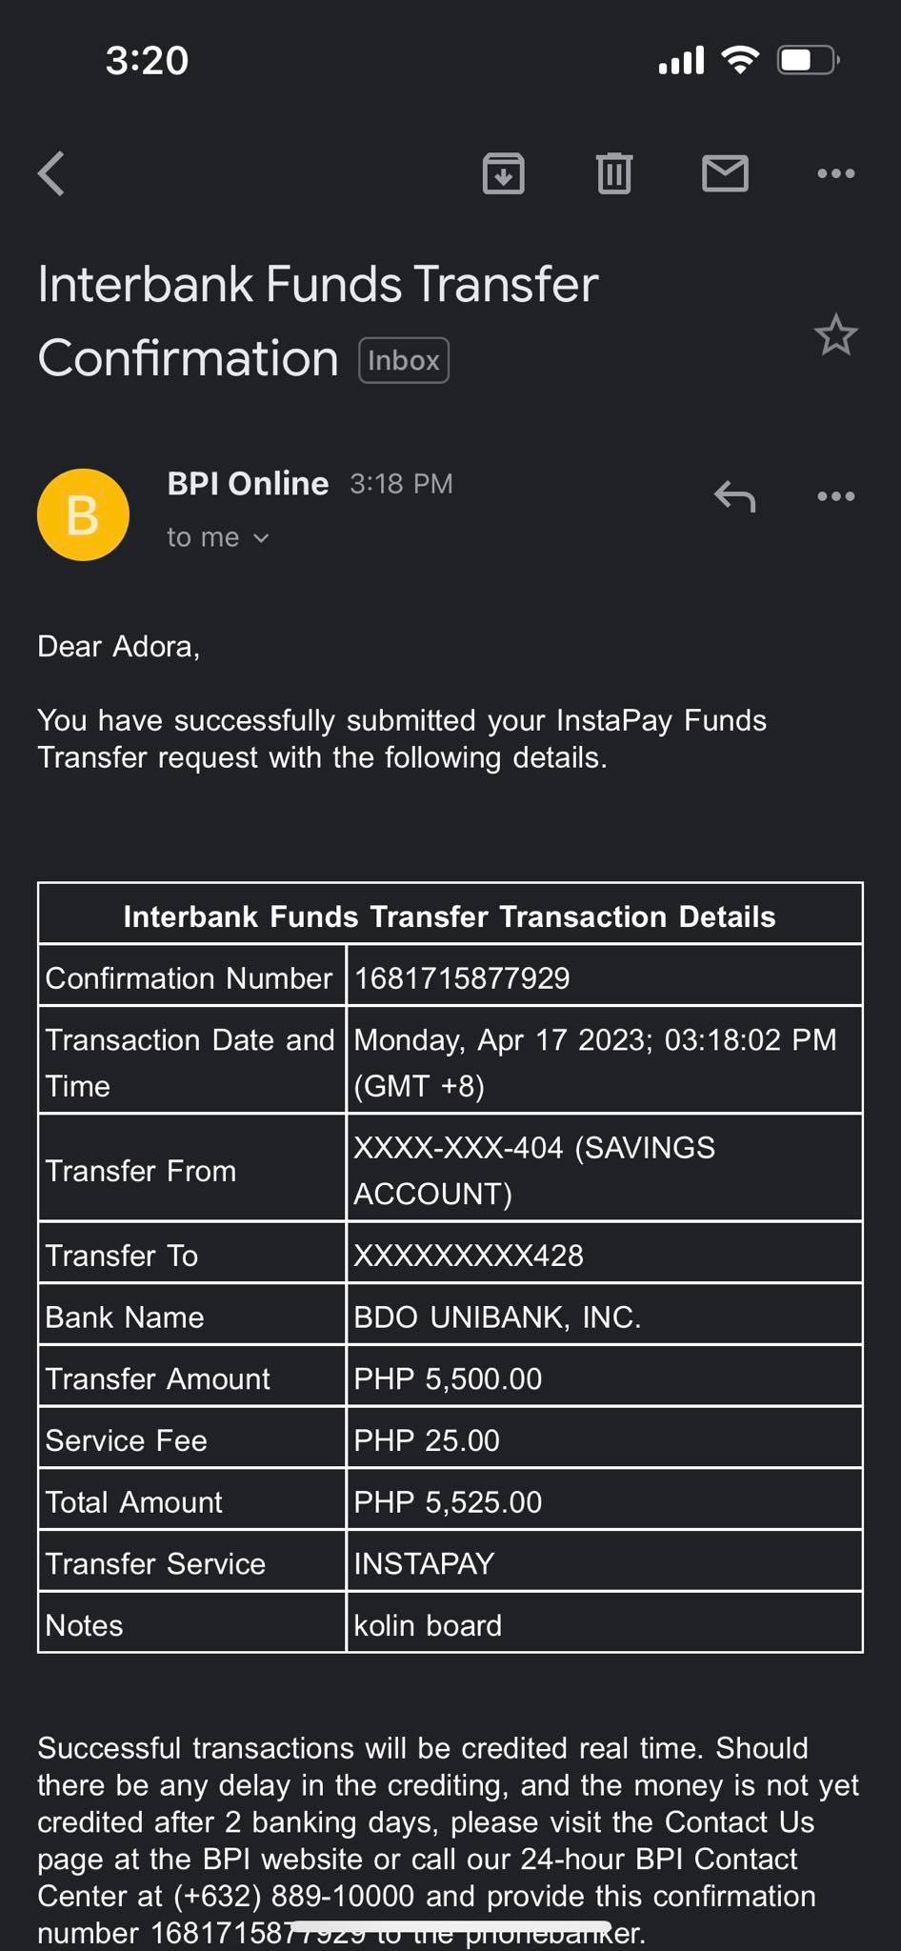Screen dimensions: 901x1951
Task: Tap the iOS home indicator bar
Action: tap(450, 1926)
